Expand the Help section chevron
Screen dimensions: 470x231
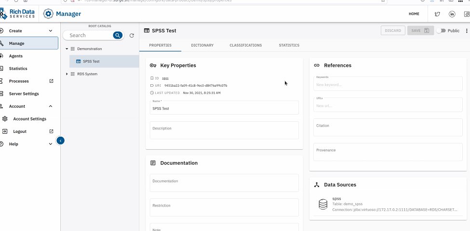50,144
